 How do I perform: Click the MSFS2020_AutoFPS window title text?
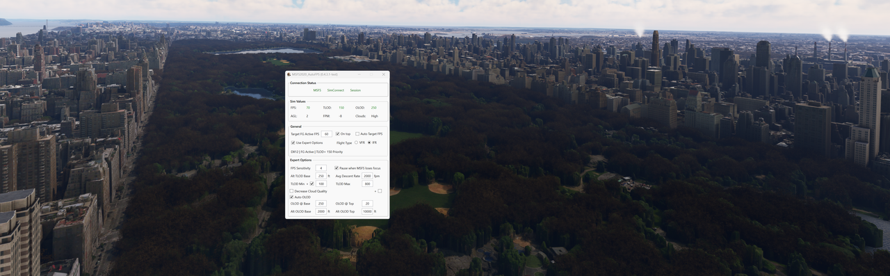click(x=315, y=74)
